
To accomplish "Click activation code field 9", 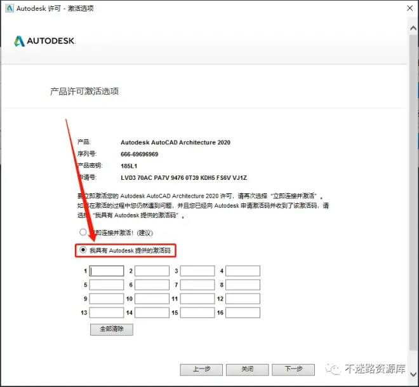I will (x=107, y=299).
